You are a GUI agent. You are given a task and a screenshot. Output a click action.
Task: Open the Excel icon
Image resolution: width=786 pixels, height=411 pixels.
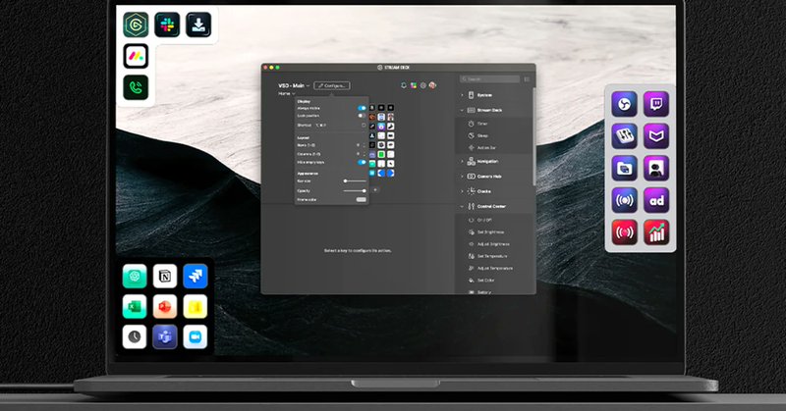(x=135, y=306)
